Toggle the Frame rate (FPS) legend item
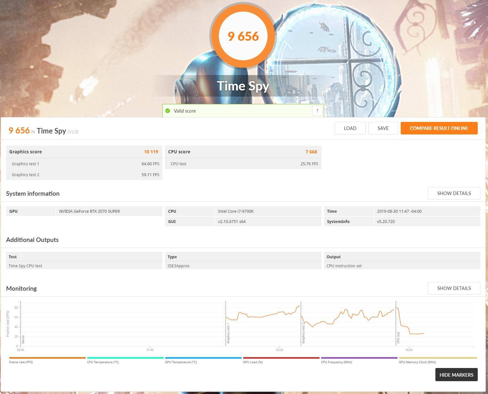The height and width of the screenshot is (394, 488). (21, 362)
